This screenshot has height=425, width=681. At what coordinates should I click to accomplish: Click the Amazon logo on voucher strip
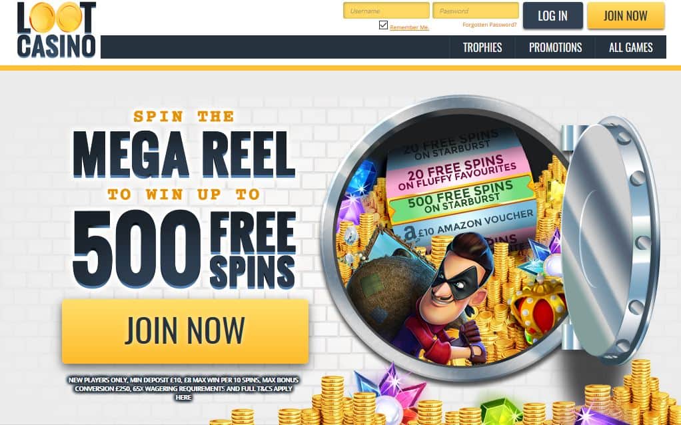point(410,234)
